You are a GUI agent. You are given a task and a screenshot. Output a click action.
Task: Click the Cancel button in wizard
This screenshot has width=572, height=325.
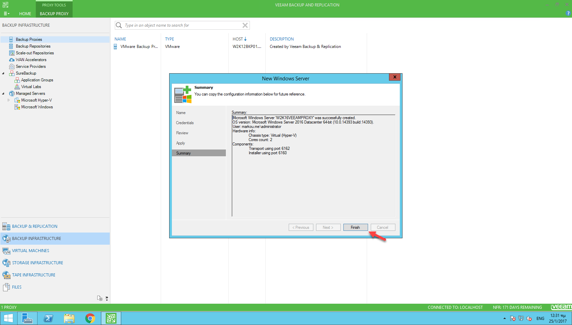pos(383,227)
